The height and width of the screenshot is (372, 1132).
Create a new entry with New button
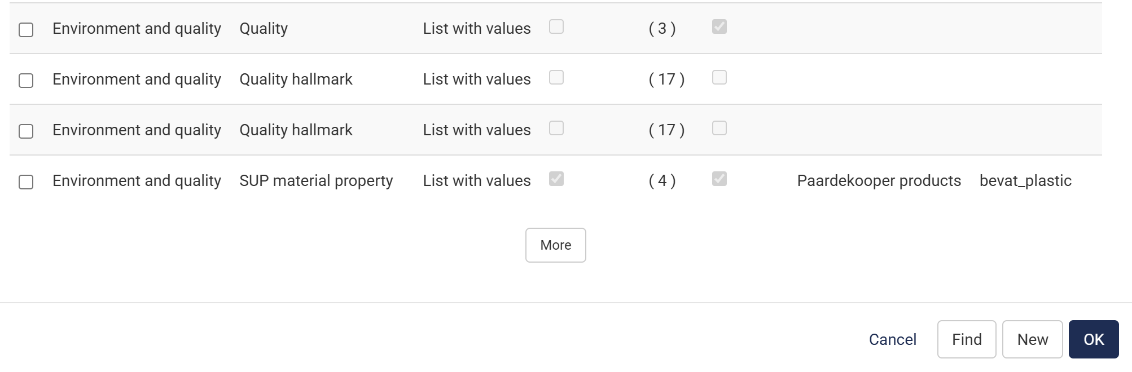tap(1032, 339)
